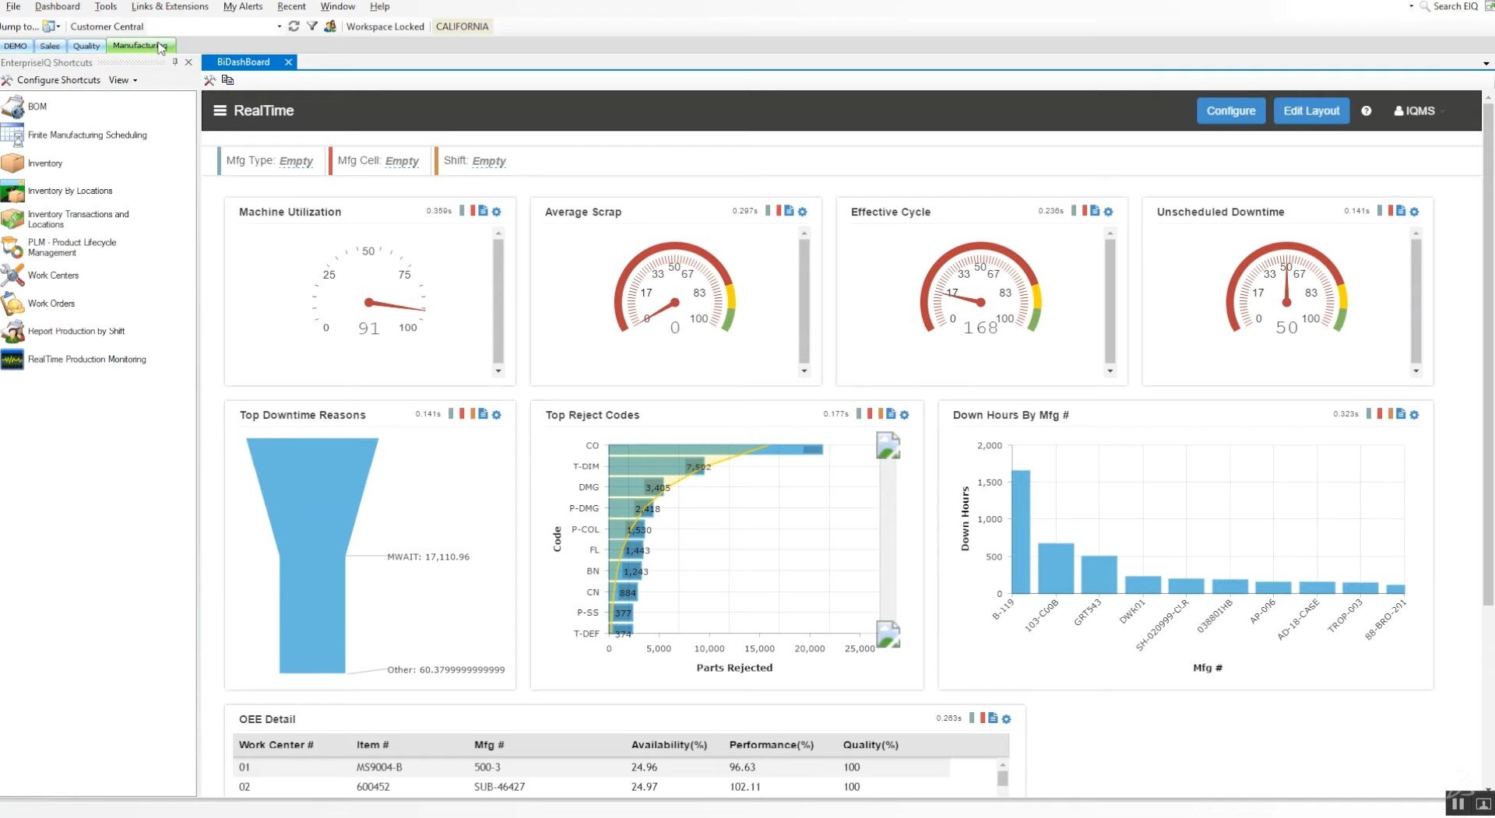
Task: Open gear settings on Down Hours widget
Action: pos(1414,415)
